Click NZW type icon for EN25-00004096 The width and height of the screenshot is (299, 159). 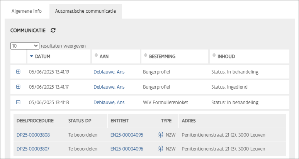point(161,149)
